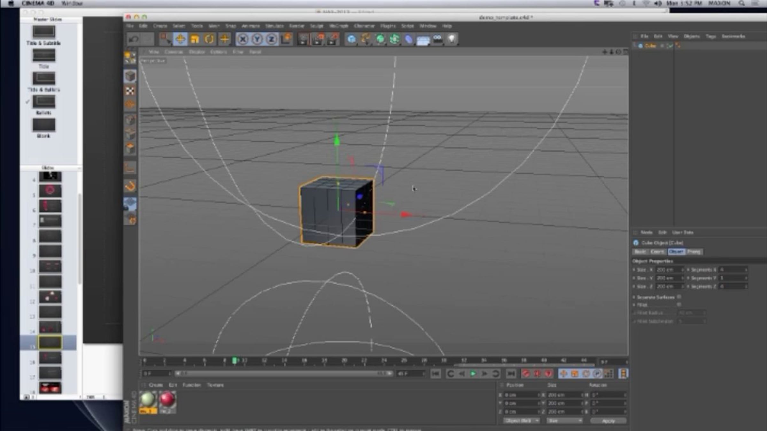
Task: Add a camera object from the toolbar
Action: click(438, 39)
